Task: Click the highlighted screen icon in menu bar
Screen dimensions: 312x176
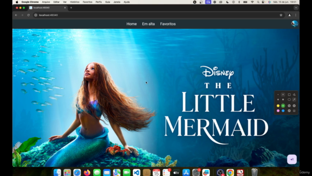Action: pos(208,2)
